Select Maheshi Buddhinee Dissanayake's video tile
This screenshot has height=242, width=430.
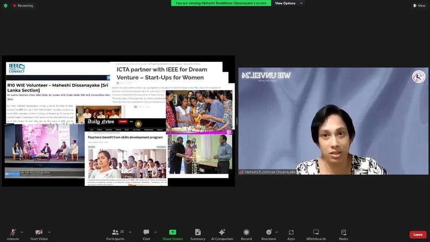(x=333, y=121)
